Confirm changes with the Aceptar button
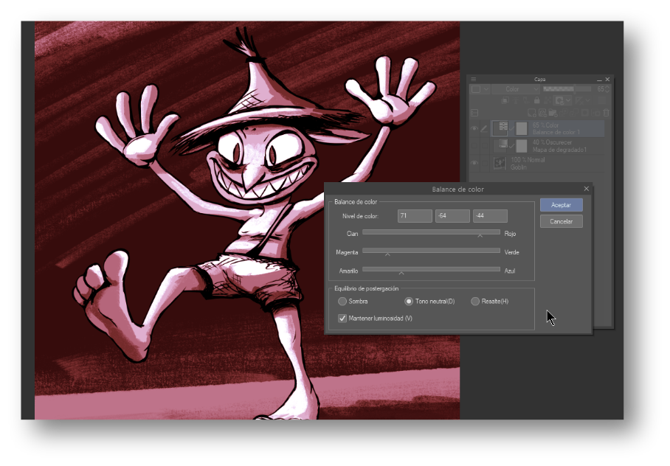The width and height of the screenshot is (670, 466). (561, 204)
